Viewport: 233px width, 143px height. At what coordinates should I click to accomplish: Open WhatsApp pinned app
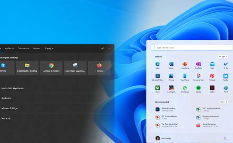[x=185, y=89]
